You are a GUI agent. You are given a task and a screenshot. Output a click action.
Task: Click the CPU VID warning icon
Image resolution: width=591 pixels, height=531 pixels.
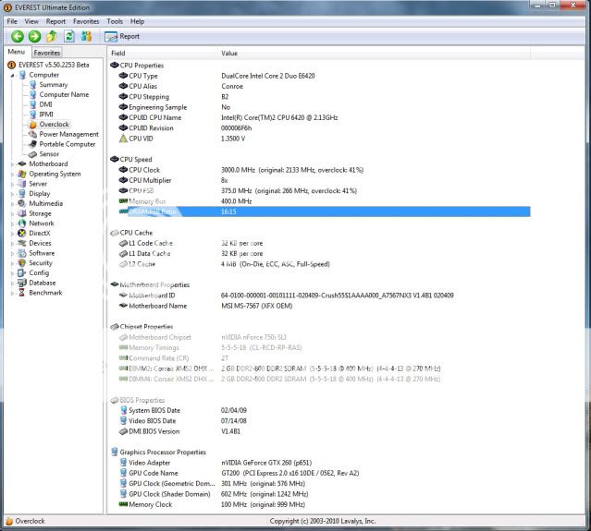tap(123, 139)
